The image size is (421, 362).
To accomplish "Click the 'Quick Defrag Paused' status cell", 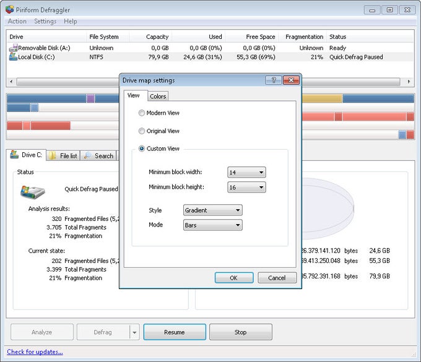I will pyautogui.click(x=356, y=57).
